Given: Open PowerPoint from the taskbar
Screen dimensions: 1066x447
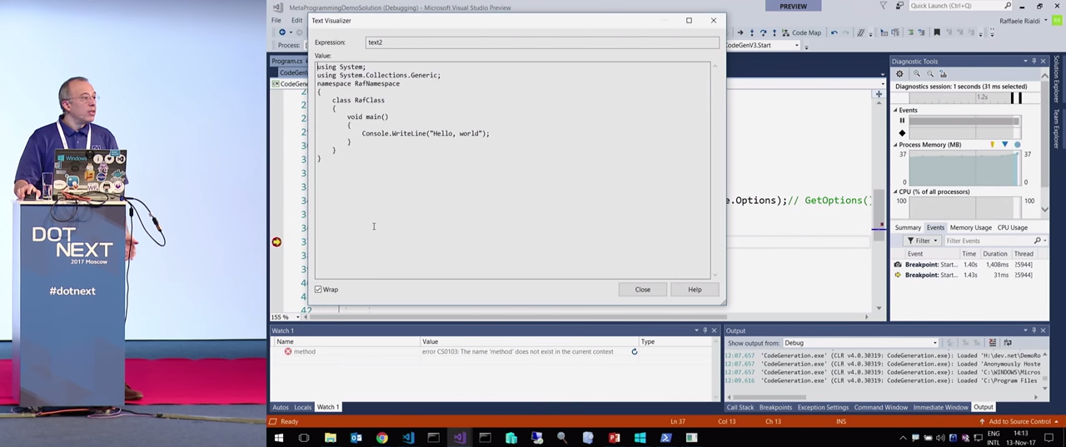Looking at the screenshot, I should [x=614, y=438].
